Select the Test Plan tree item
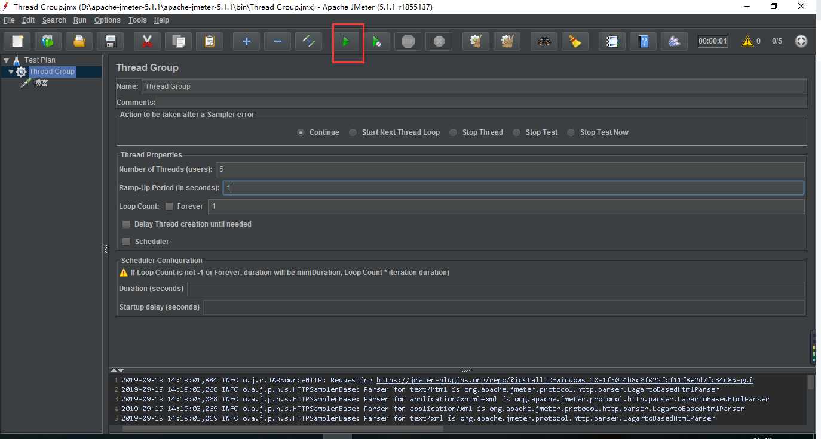The height and width of the screenshot is (439, 821). (x=40, y=60)
